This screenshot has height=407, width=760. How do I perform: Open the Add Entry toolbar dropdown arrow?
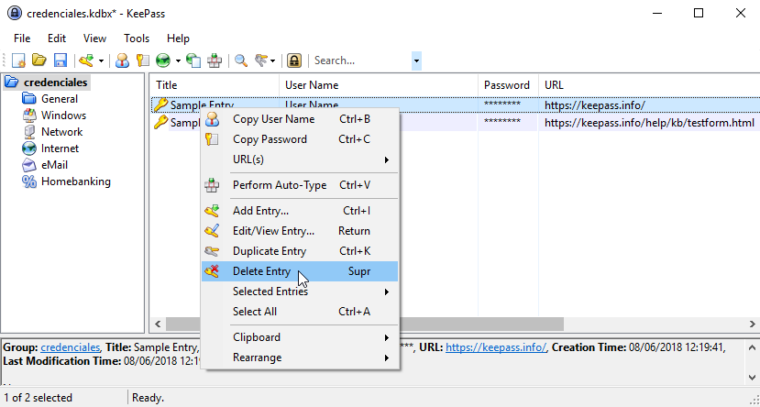[x=101, y=61]
